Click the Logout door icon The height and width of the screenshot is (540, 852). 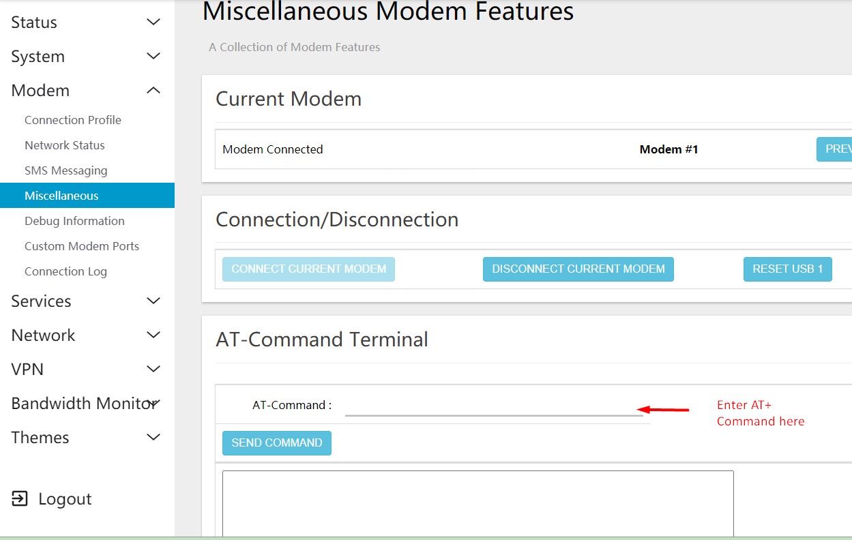(x=20, y=499)
